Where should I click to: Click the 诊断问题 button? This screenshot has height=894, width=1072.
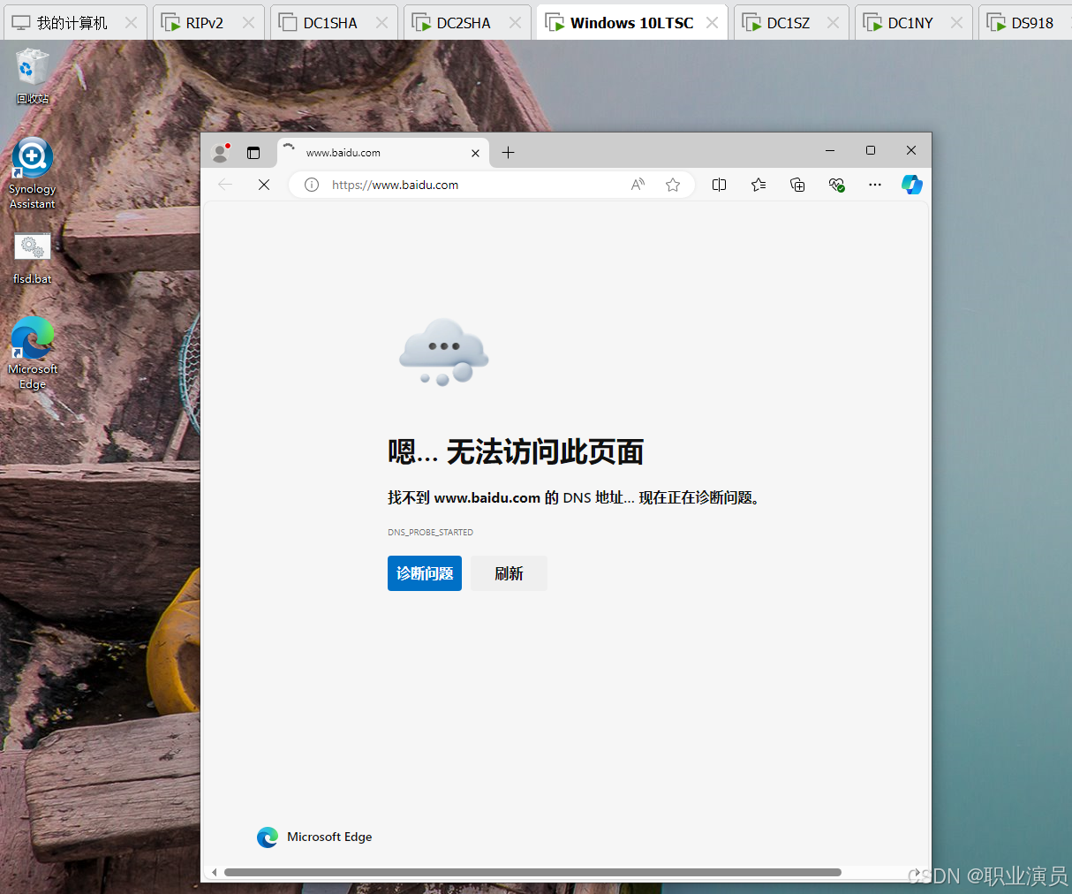425,573
